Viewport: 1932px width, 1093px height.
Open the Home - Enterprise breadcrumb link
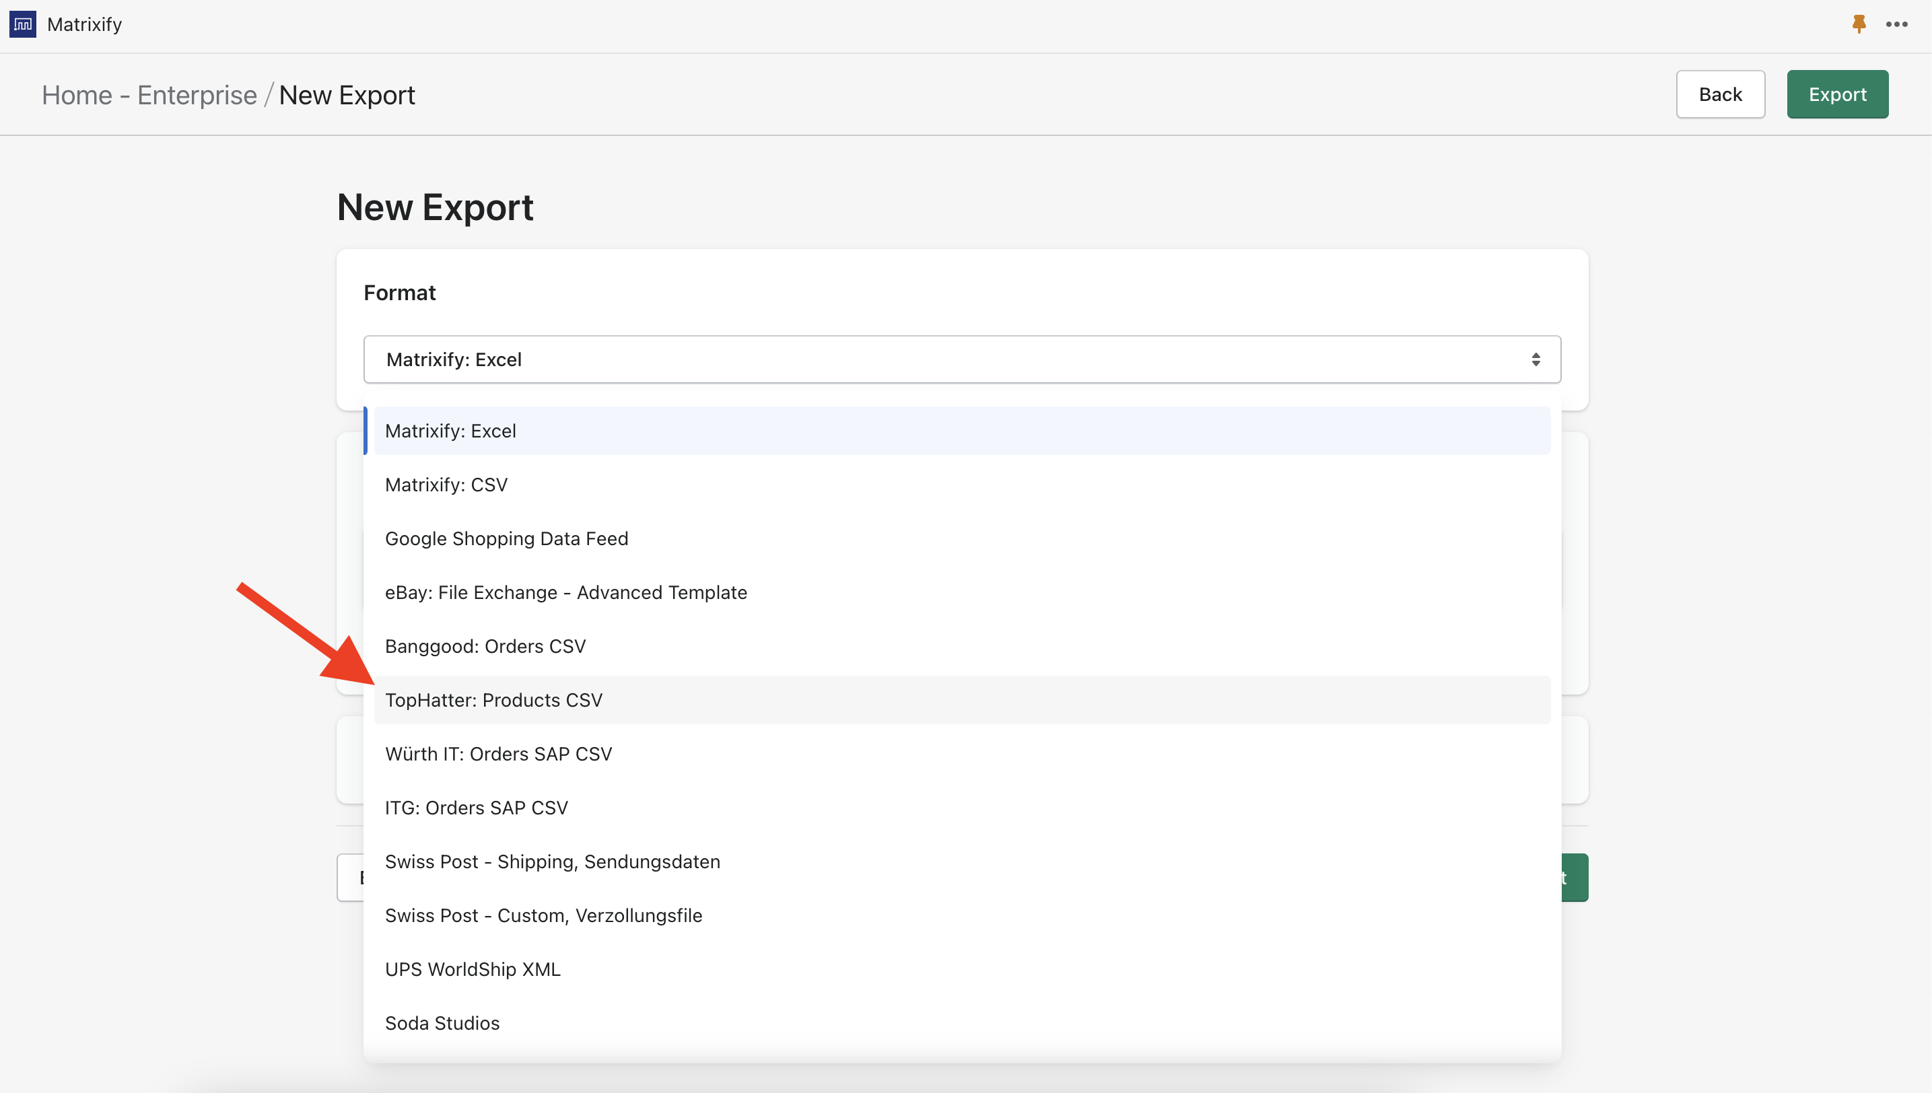(149, 95)
